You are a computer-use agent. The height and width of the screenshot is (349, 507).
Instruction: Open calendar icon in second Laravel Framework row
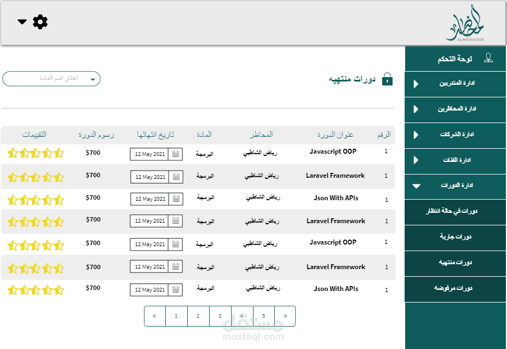pos(176,221)
